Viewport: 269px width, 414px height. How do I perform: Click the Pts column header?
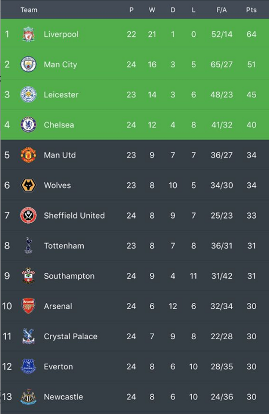pos(251,10)
